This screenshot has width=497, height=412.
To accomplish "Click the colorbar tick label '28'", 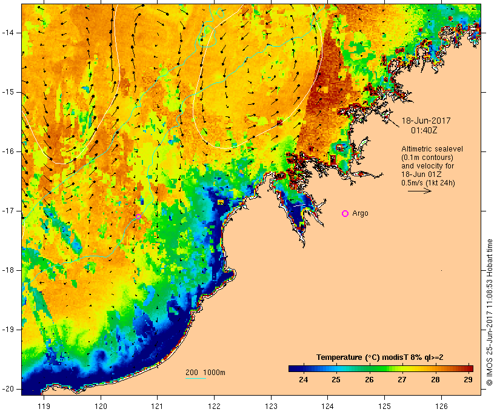I will [x=435, y=379].
